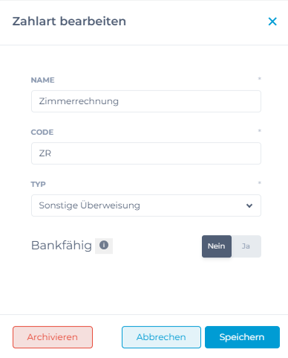Click the required asterisk beside NAME
Viewport: 288px width, 358px height.
[x=260, y=79]
